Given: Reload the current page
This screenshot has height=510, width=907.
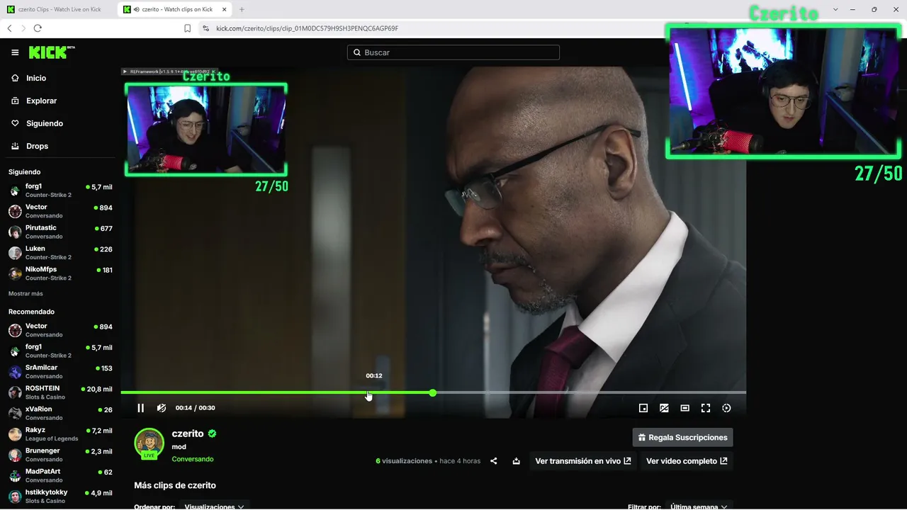Looking at the screenshot, I should [x=38, y=28].
